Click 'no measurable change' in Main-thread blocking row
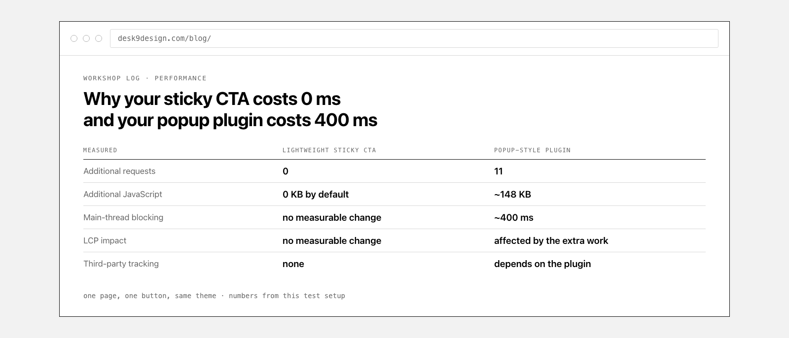The image size is (789, 338). click(x=332, y=218)
